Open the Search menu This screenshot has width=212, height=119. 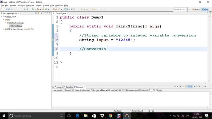pyautogui.click(x=38, y=6)
